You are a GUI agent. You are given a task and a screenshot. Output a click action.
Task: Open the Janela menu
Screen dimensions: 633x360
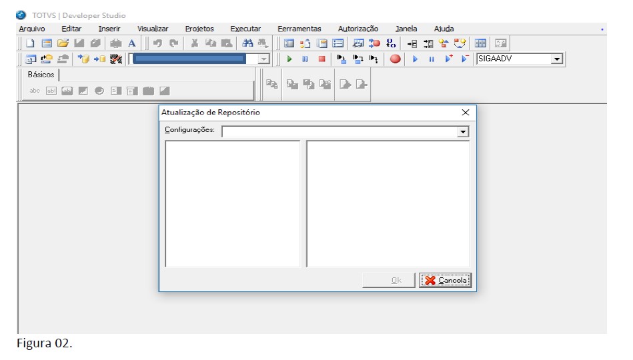406,29
